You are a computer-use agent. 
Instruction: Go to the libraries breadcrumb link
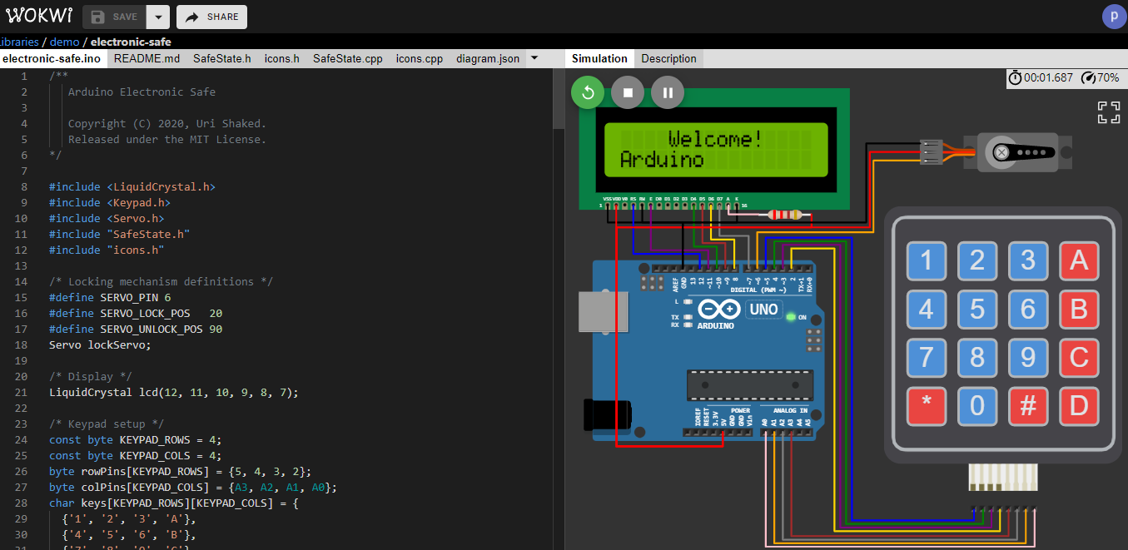[x=19, y=42]
